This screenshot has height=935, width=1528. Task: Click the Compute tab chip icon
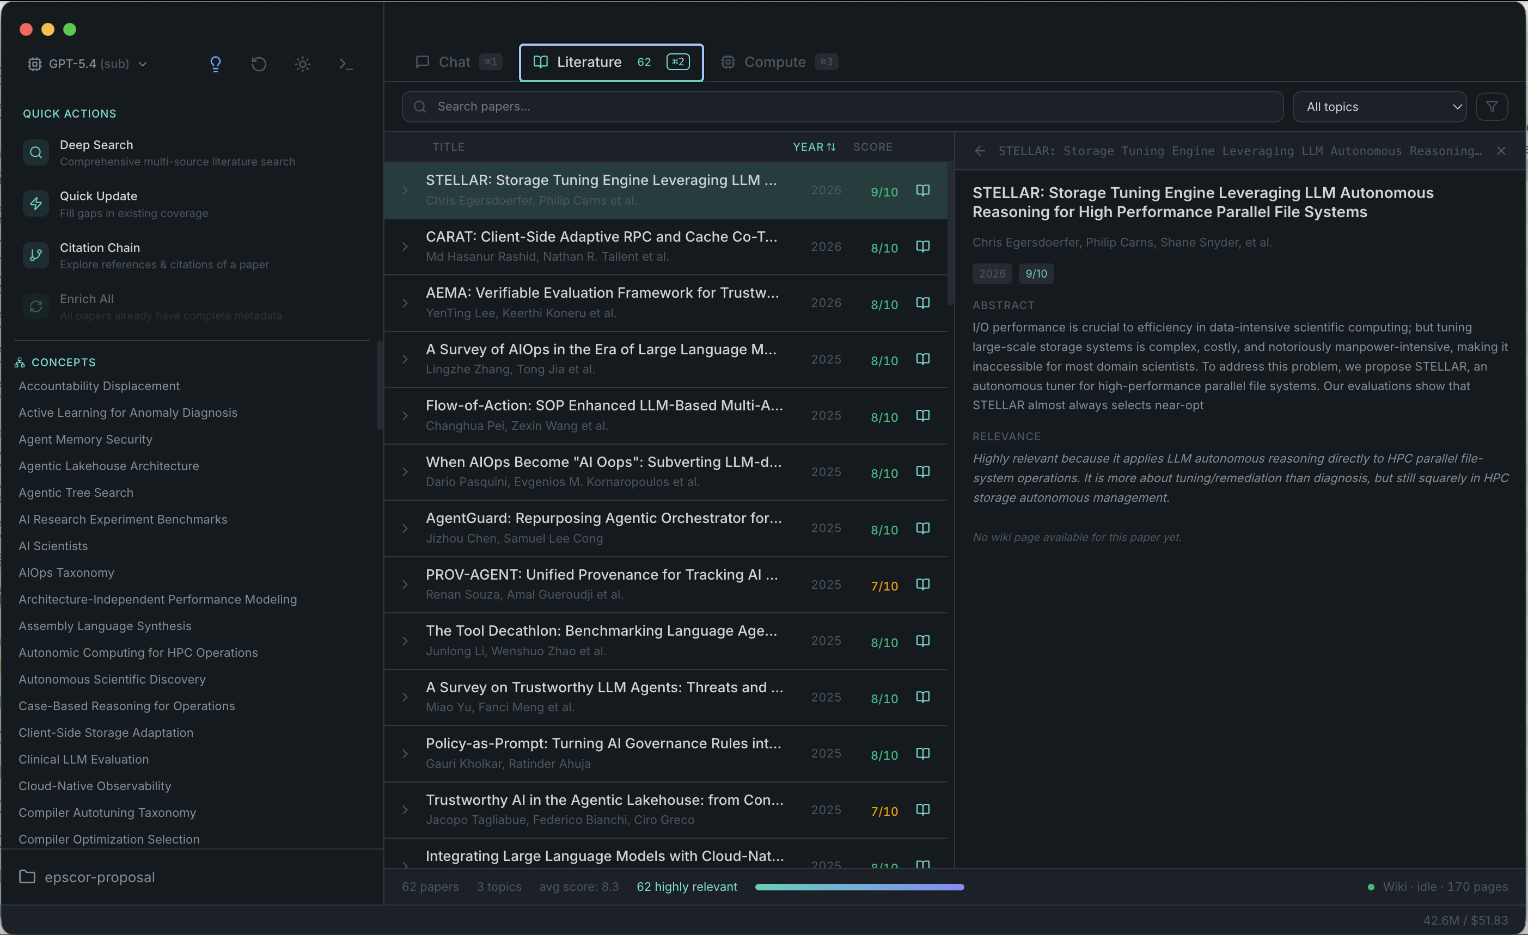[x=728, y=62]
